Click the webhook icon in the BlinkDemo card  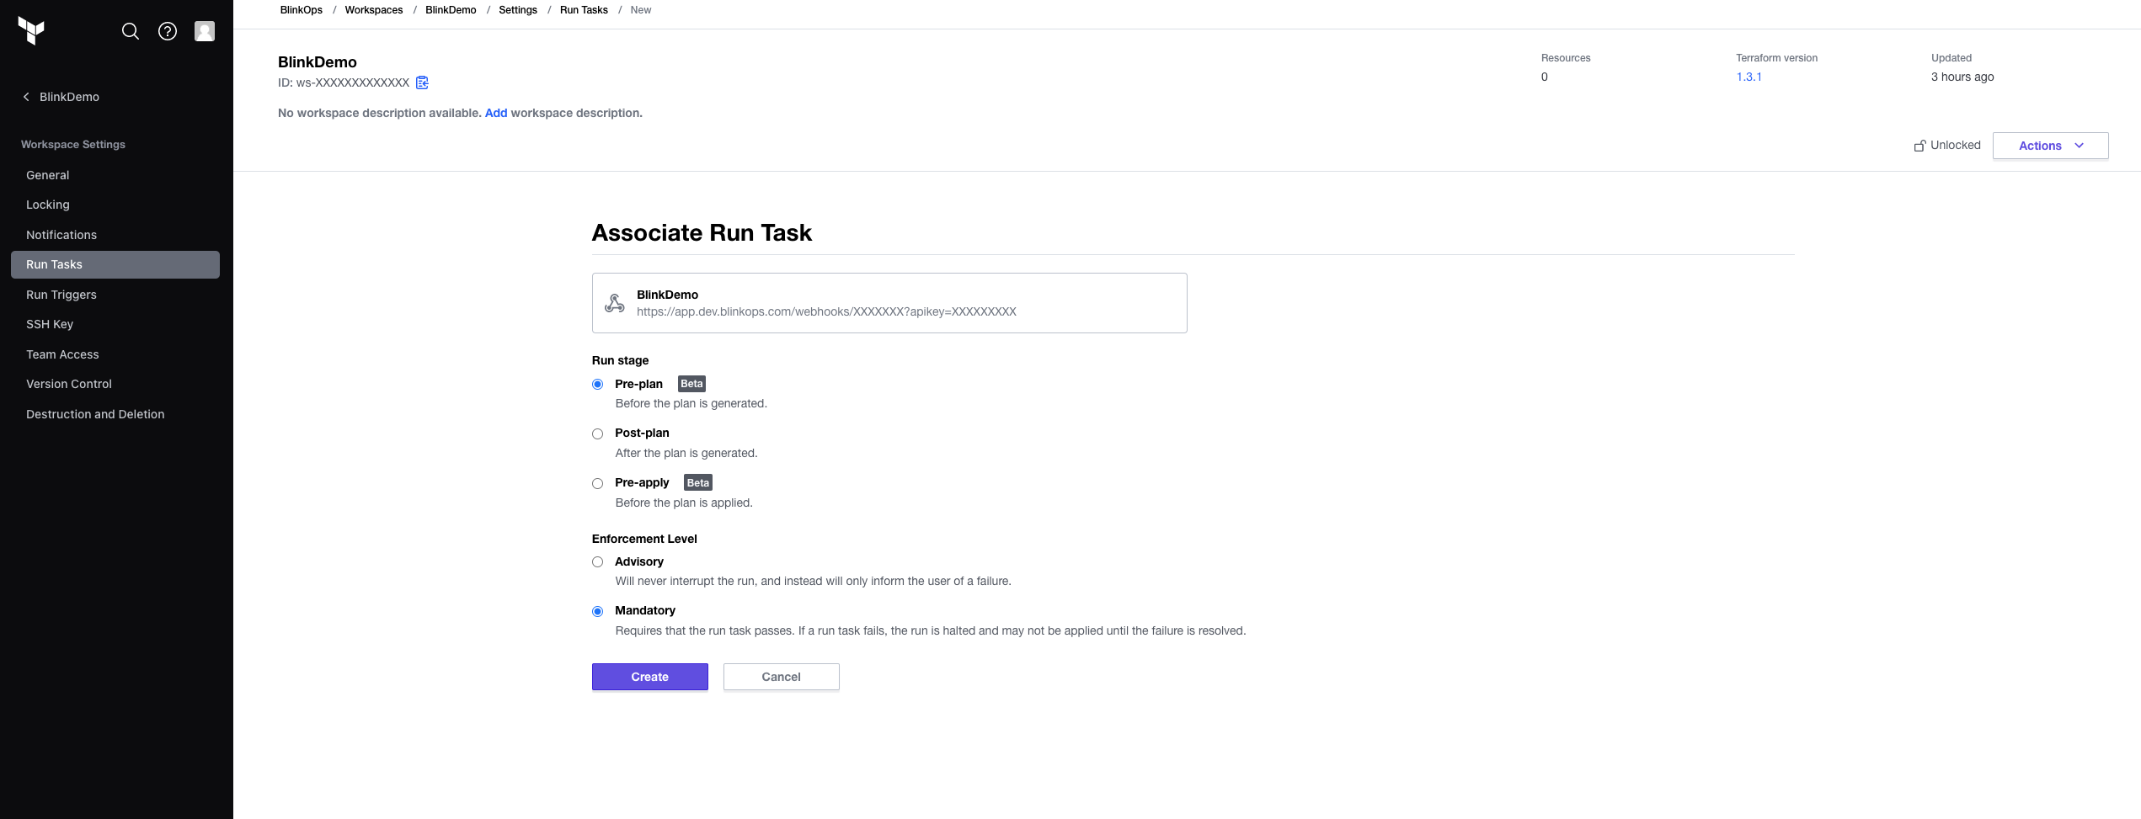[x=614, y=302]
